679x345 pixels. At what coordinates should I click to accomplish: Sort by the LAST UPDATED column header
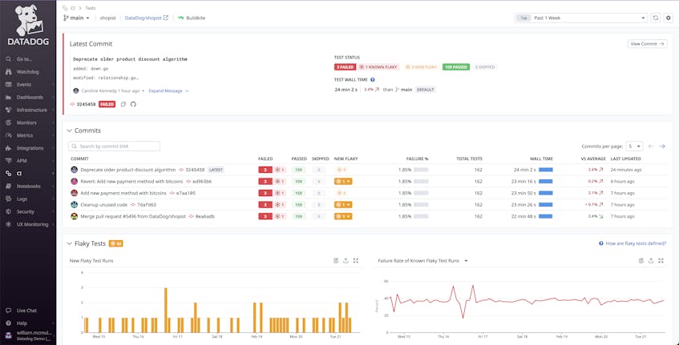tap(625, 158)
